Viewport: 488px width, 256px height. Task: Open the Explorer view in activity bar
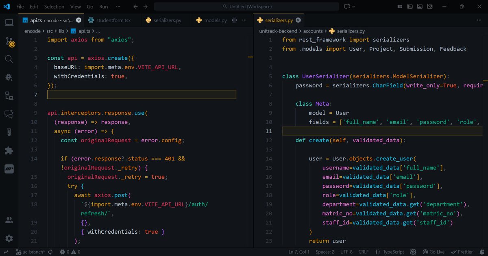[9, 23]
